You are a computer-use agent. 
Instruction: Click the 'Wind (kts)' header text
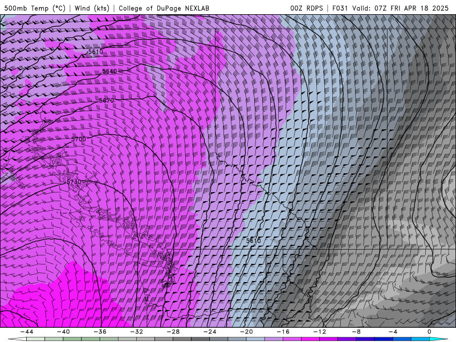point(92,8)
